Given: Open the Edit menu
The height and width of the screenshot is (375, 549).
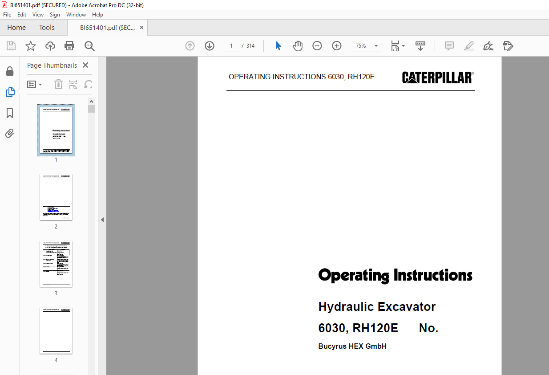Looking at the screenshot, I should pos(22,15).
